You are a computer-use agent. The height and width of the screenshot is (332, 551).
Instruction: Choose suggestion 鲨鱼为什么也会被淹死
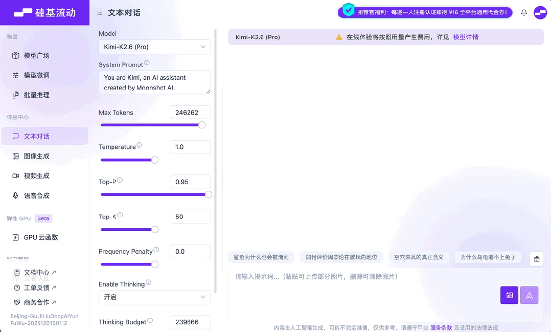(x=261, y=257)
